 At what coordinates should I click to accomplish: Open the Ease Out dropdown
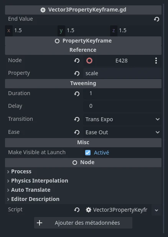122,132
